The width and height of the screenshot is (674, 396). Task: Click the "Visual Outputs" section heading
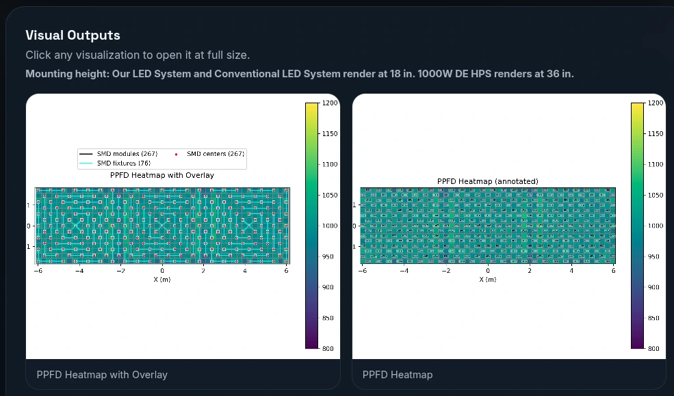pyautogui.click(x=73, y=36)
